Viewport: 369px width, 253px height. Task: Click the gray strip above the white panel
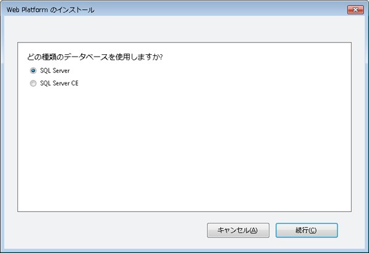point(184,31)
